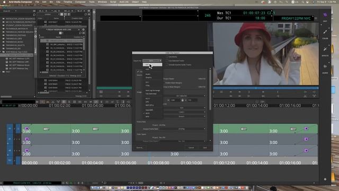339x191 pixels.
Task: Click the bin container gear icon
Action: (x=89, y=11)
